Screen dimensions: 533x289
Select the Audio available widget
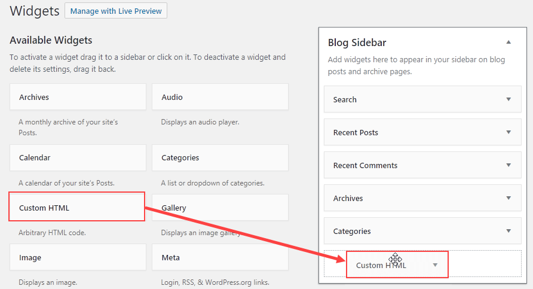click(x=220, y=97)
